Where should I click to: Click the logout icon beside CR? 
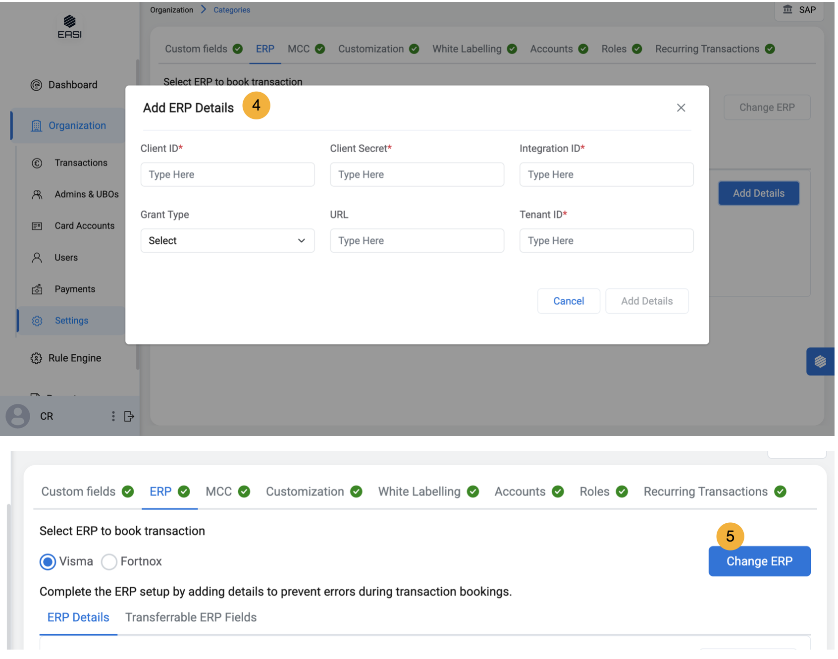click(129, 416)
